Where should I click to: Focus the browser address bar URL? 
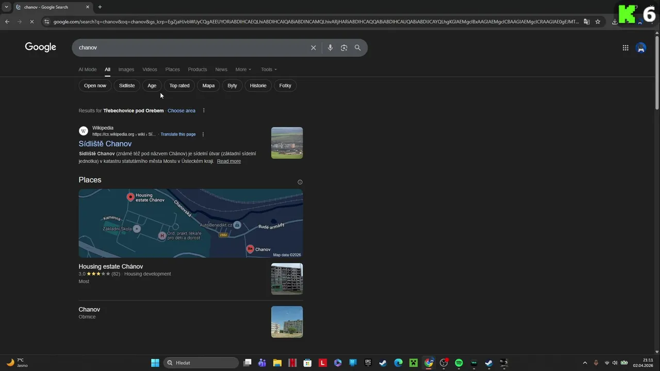[316, 22]
